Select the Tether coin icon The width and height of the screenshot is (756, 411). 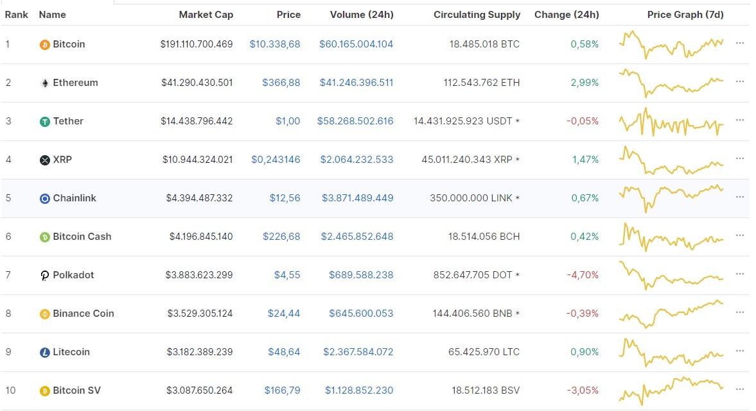point(44,121)
